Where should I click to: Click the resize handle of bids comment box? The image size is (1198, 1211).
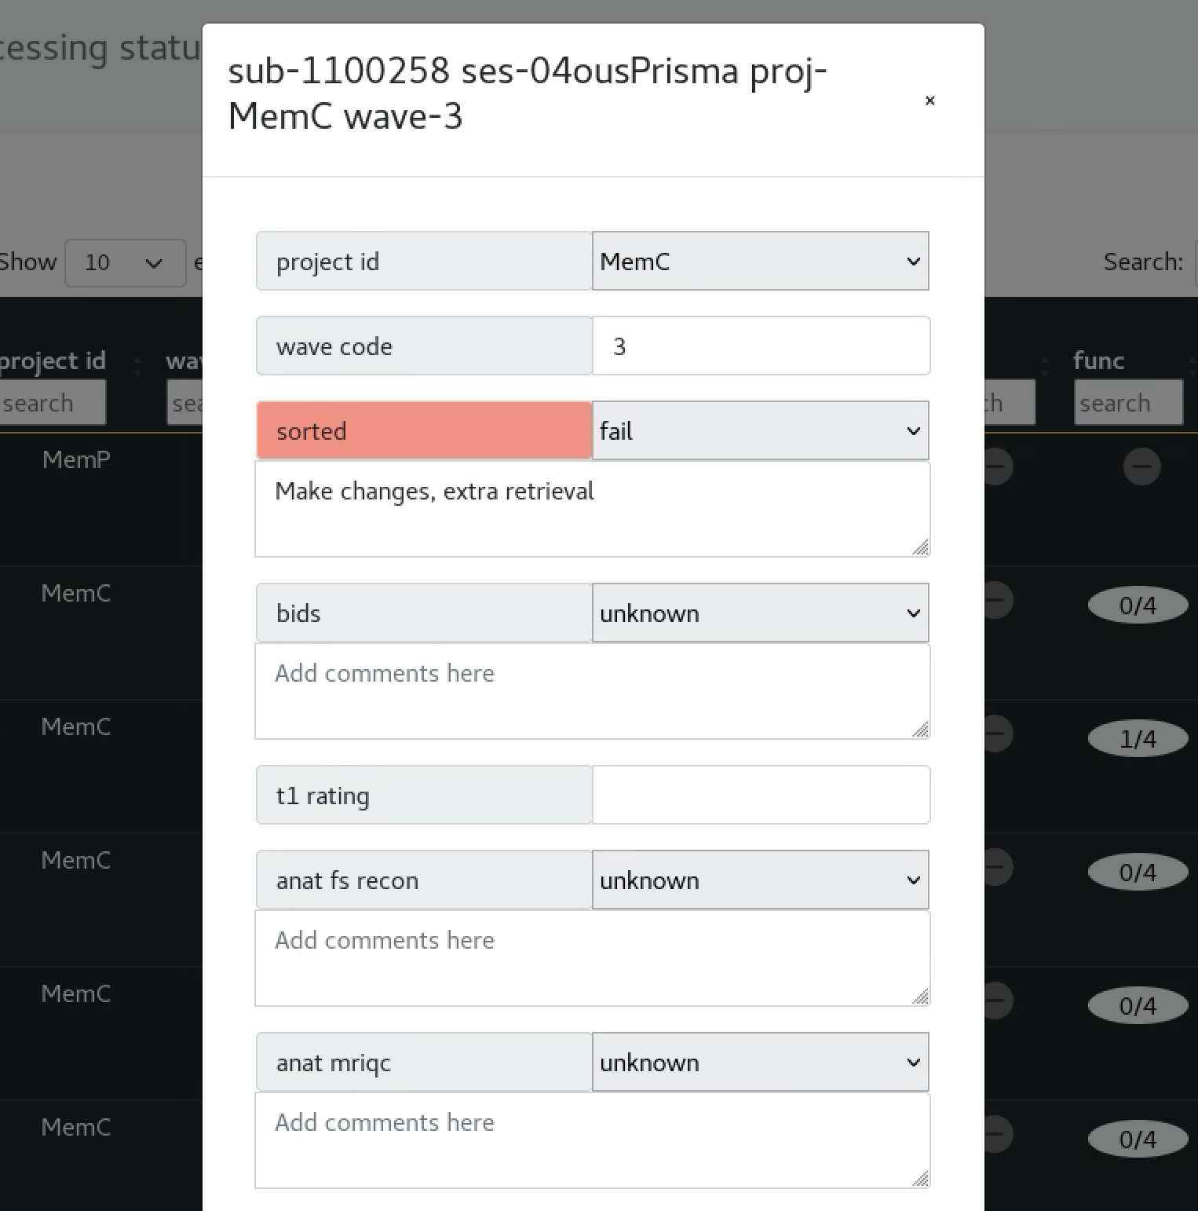(x=921, y=730)
